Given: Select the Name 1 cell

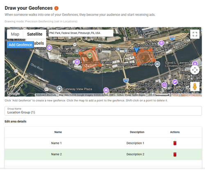Looking at the screenshot, I should click(x=56, y=143).
